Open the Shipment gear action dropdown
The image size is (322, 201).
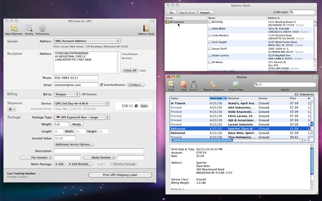coord(11,109)
